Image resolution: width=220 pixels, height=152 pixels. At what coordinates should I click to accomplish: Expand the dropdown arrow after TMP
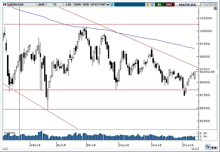tap(108, 5)
